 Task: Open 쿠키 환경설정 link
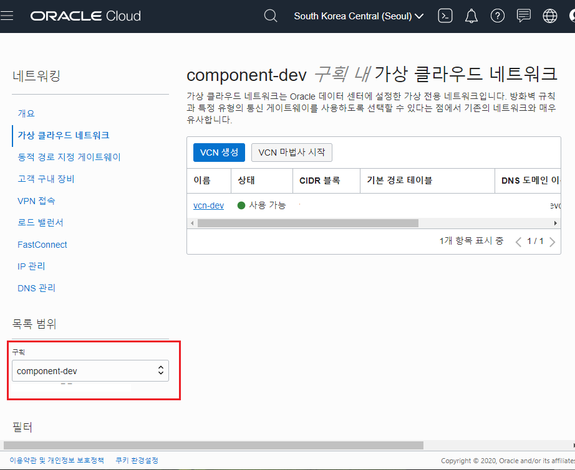tap(137, 461)
